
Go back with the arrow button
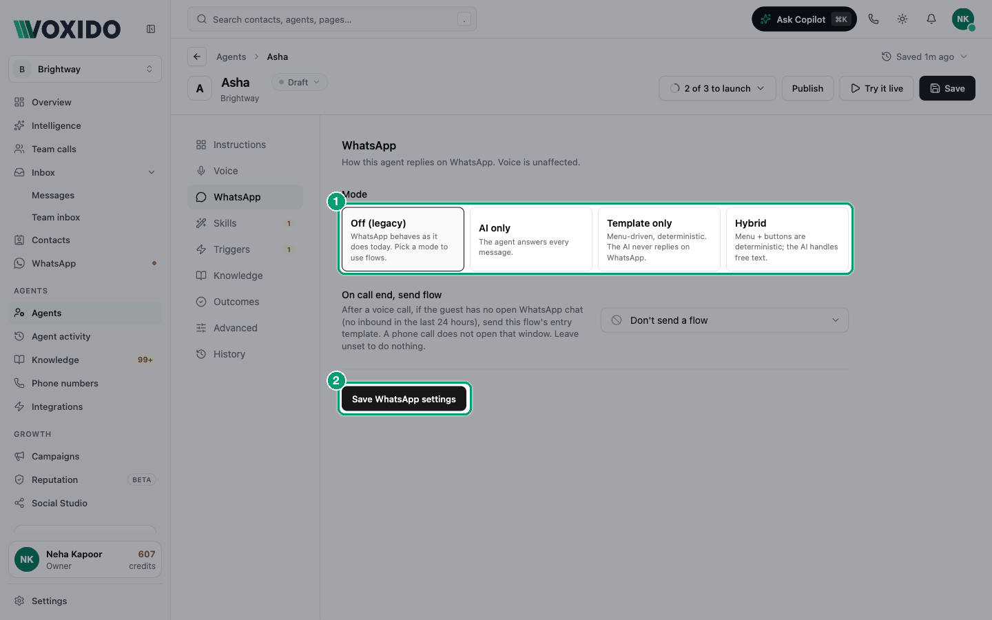click(197, 56)
